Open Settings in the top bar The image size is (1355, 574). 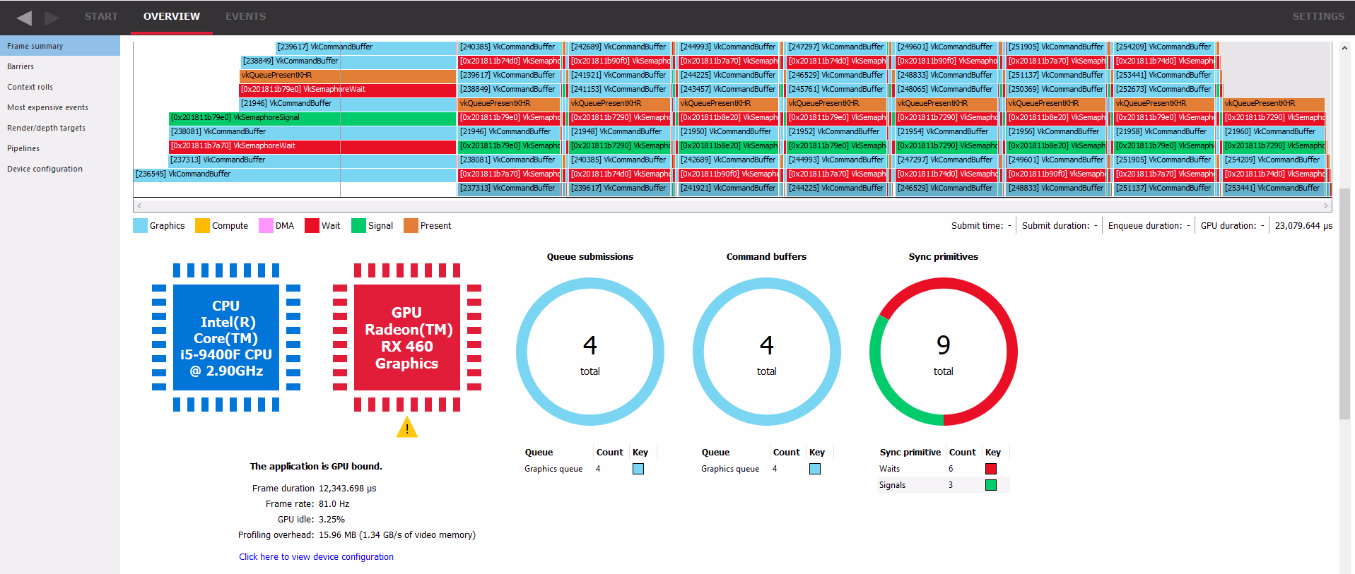[1318, 16]
